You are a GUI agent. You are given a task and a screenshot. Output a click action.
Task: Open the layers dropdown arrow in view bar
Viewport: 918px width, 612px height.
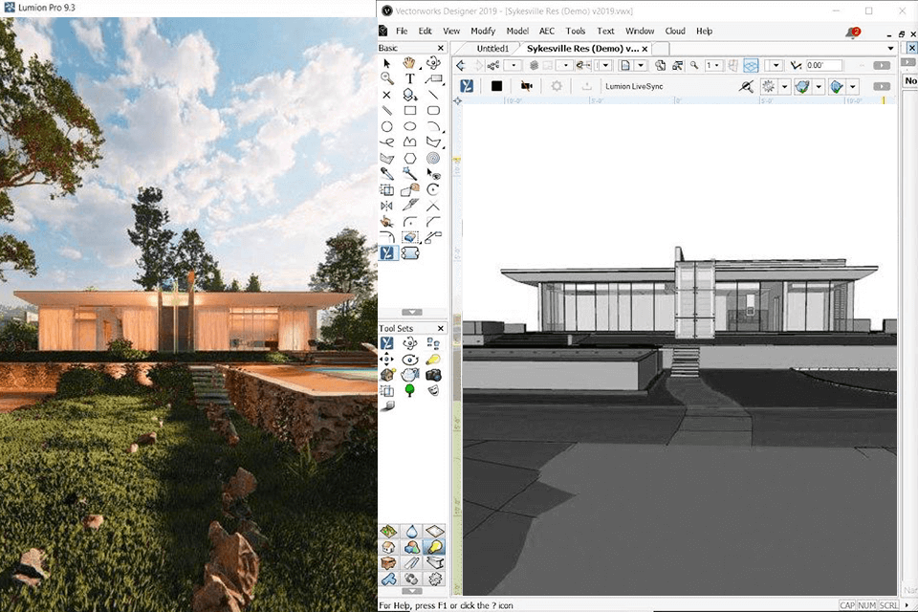click(x=564, y=66)
